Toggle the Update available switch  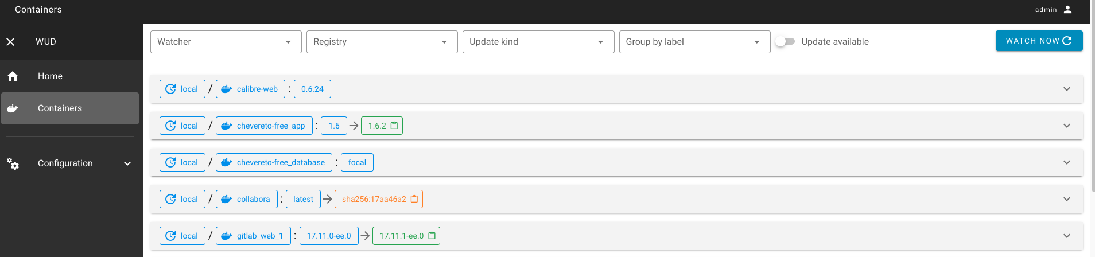click(x=785, y=41)
